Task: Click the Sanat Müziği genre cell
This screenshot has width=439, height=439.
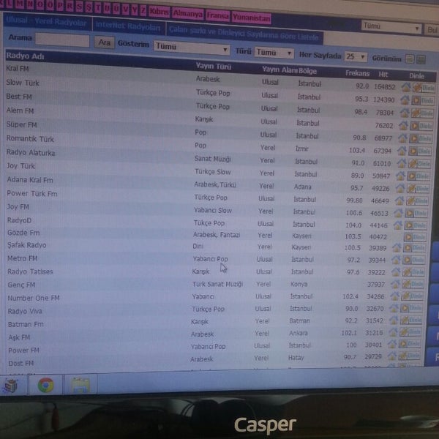Action: (213, 159)
